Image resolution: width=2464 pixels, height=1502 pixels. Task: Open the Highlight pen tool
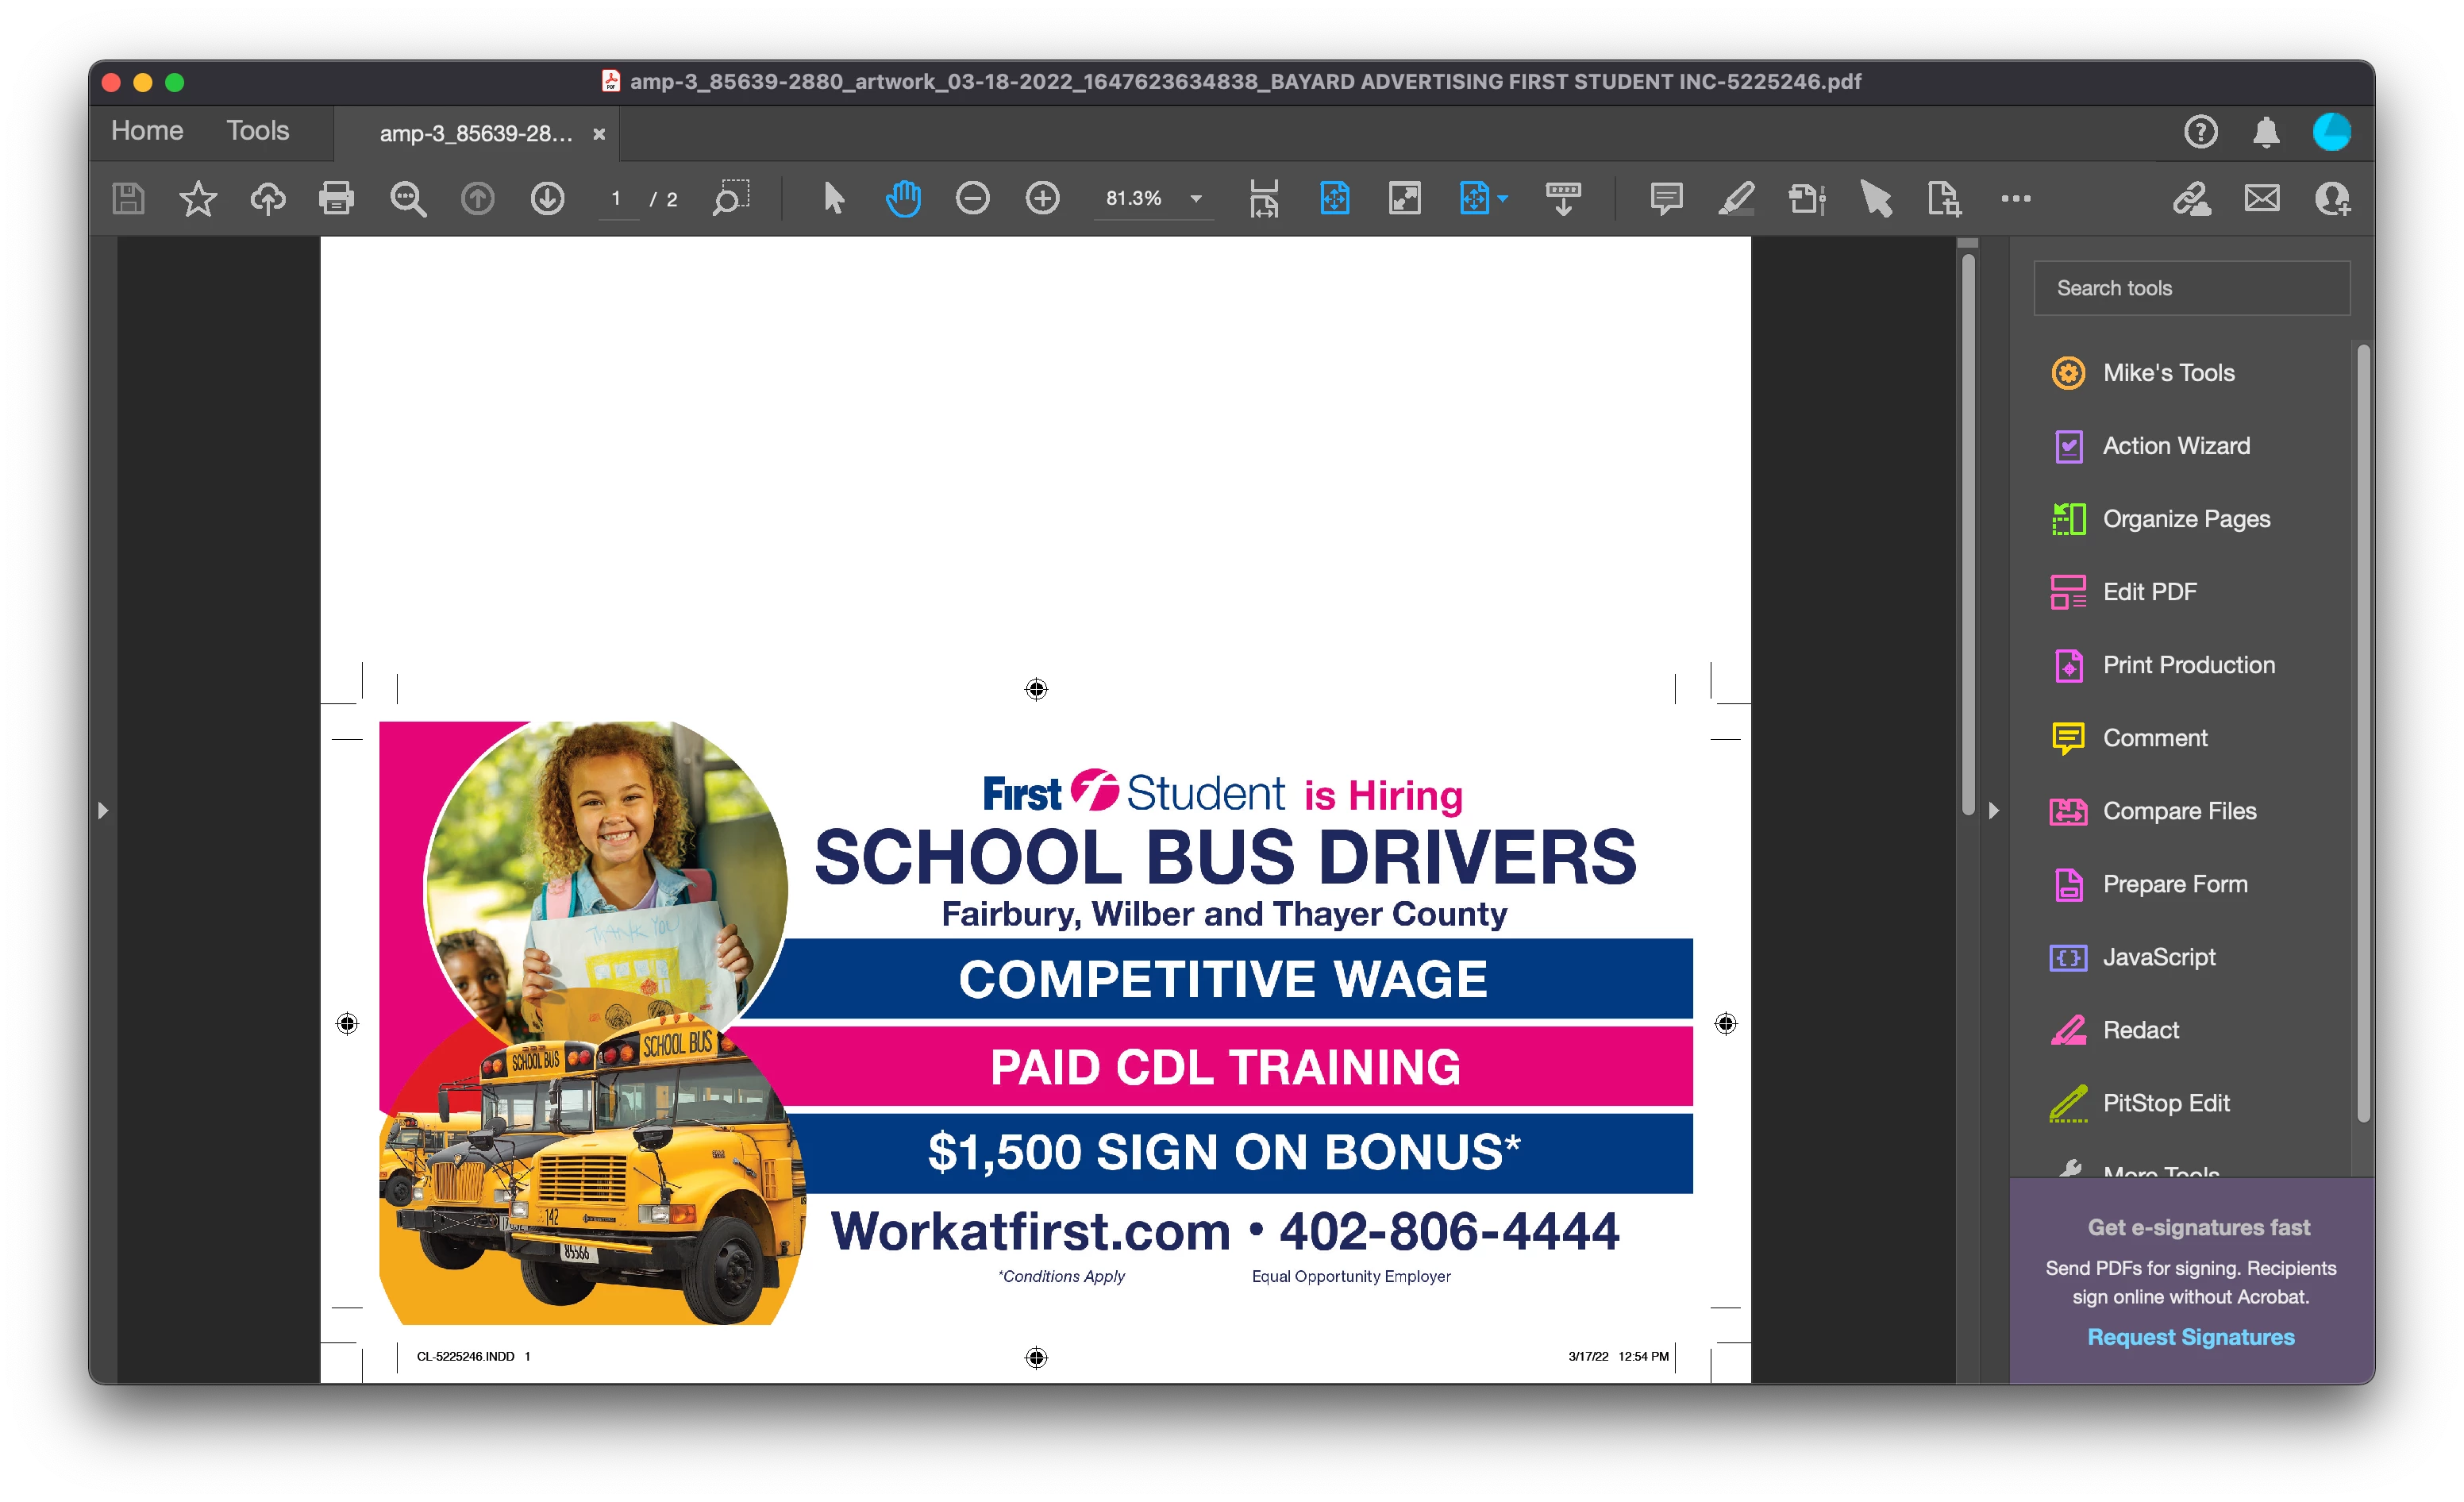tap(1736, 198)
